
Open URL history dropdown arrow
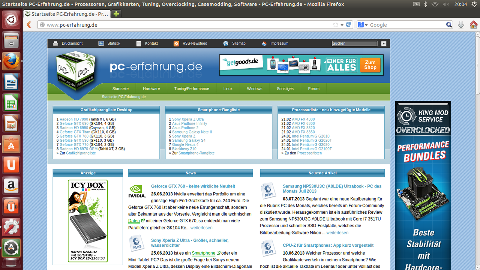(342, 25)
